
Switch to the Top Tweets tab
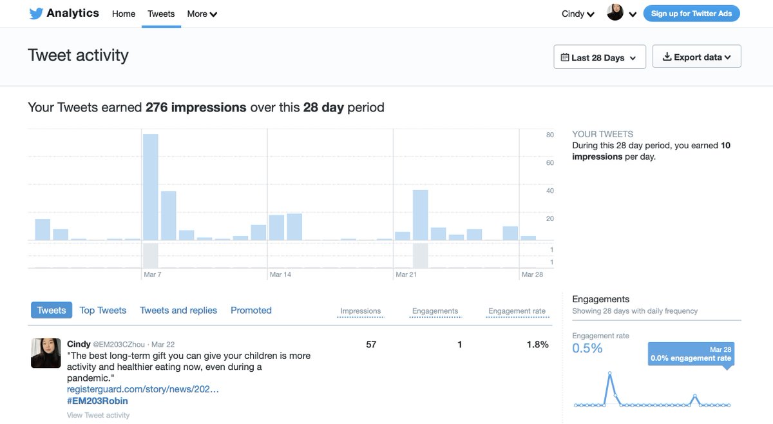click(103, 310)
